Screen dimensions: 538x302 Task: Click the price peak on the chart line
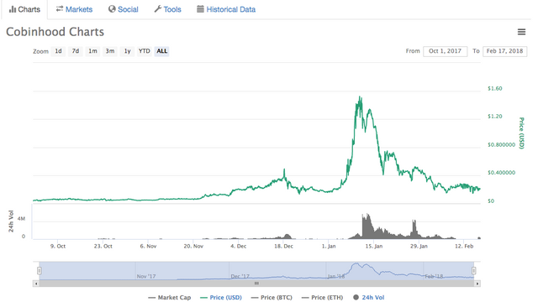tap(360, 97)
